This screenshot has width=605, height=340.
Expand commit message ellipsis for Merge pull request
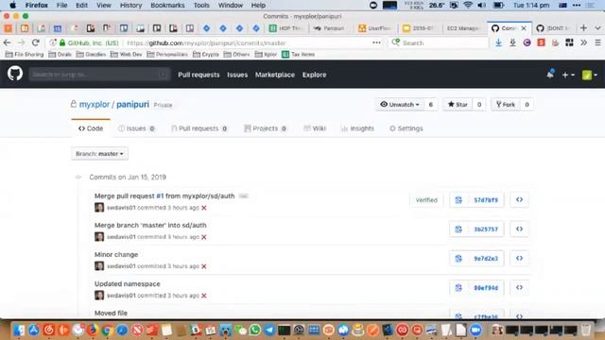pyautogui.click(x=244, y=196)
